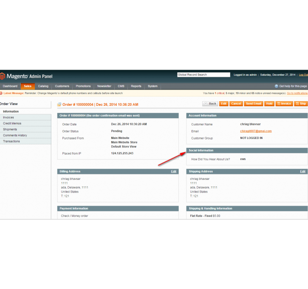Click the Back button
Viewport: 308px width, 289px height.
tap(210, 104)
